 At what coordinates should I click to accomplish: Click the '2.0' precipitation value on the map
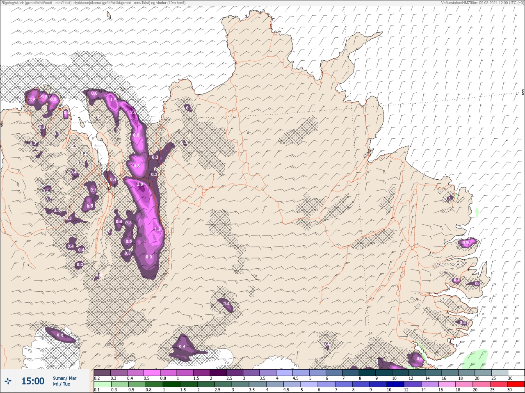point(140,185)
